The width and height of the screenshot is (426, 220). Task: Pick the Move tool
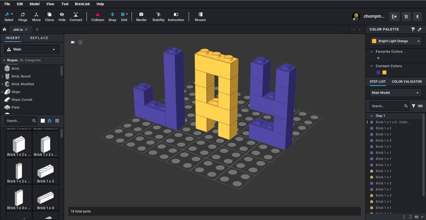(36, 17)
